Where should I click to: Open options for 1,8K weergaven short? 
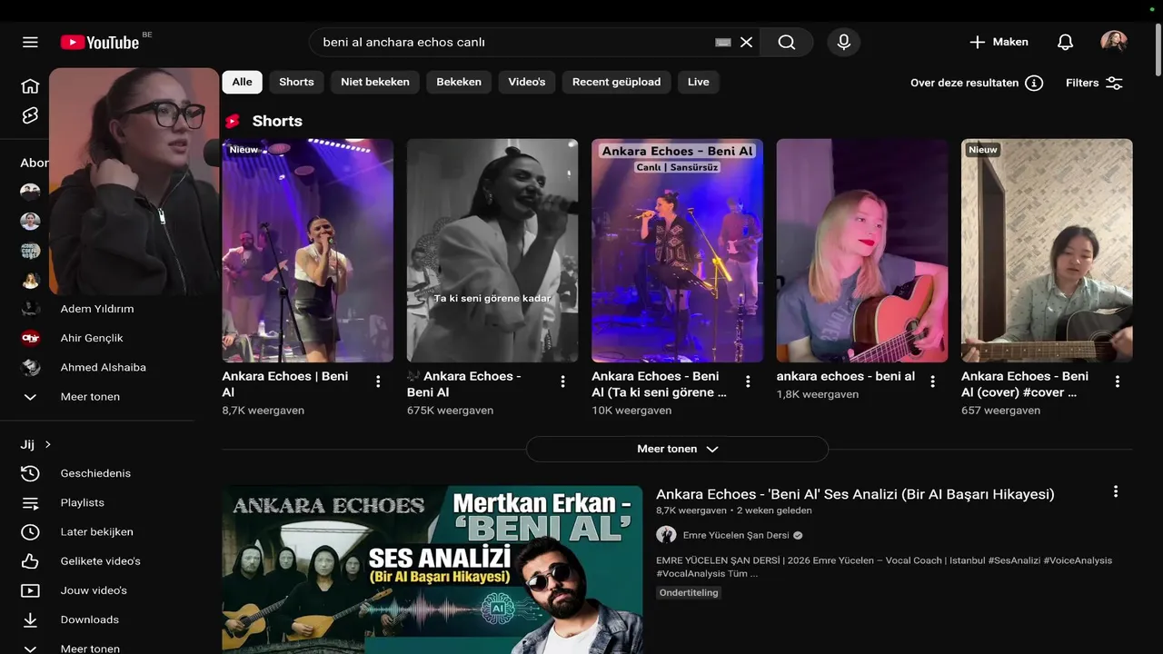coord(932,381)
